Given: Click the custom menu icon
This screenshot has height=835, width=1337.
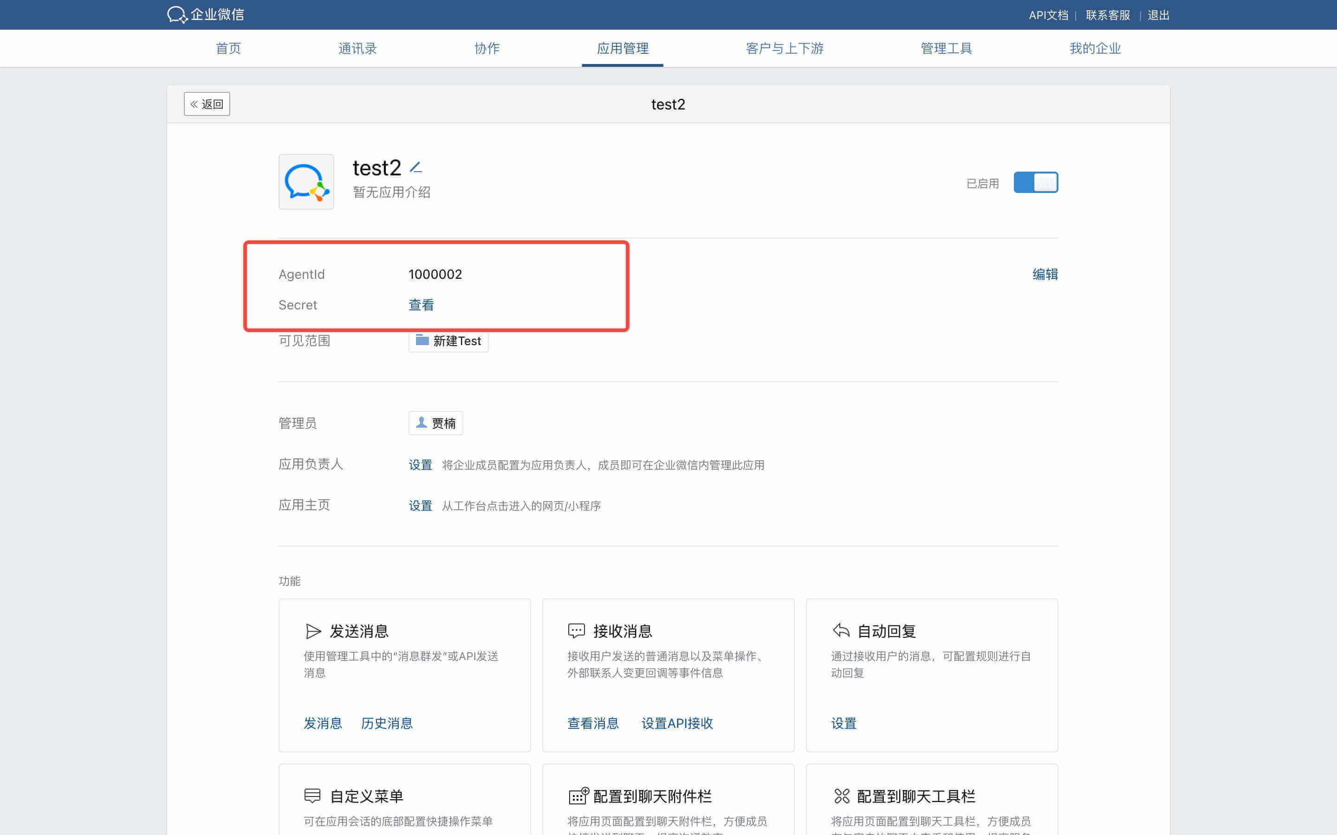Looking at the screenshot, I should click(x=312, y=796).
